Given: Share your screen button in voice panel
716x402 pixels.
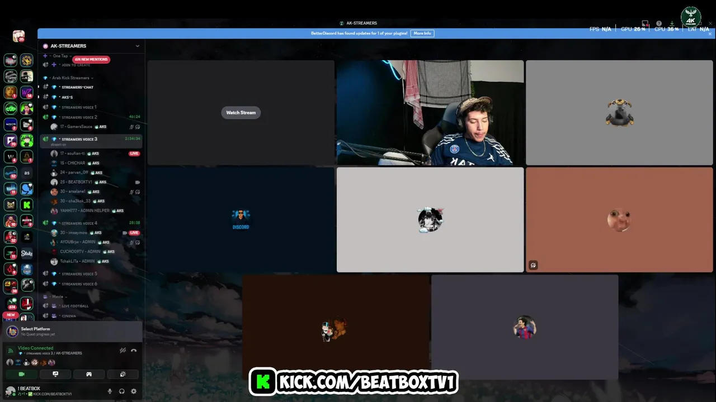Looking at the screenshot, I should (x=55, y=374).
